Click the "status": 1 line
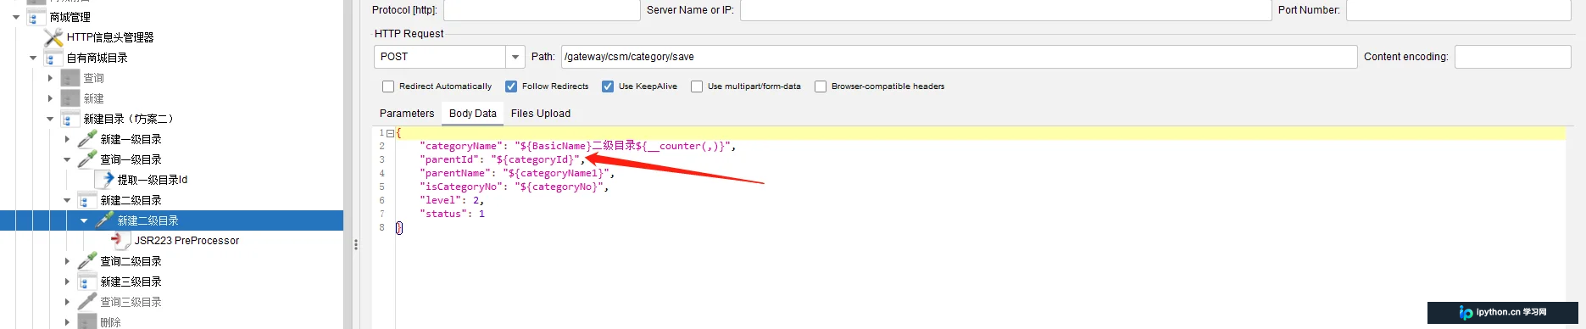 click(x=452, y=214)
